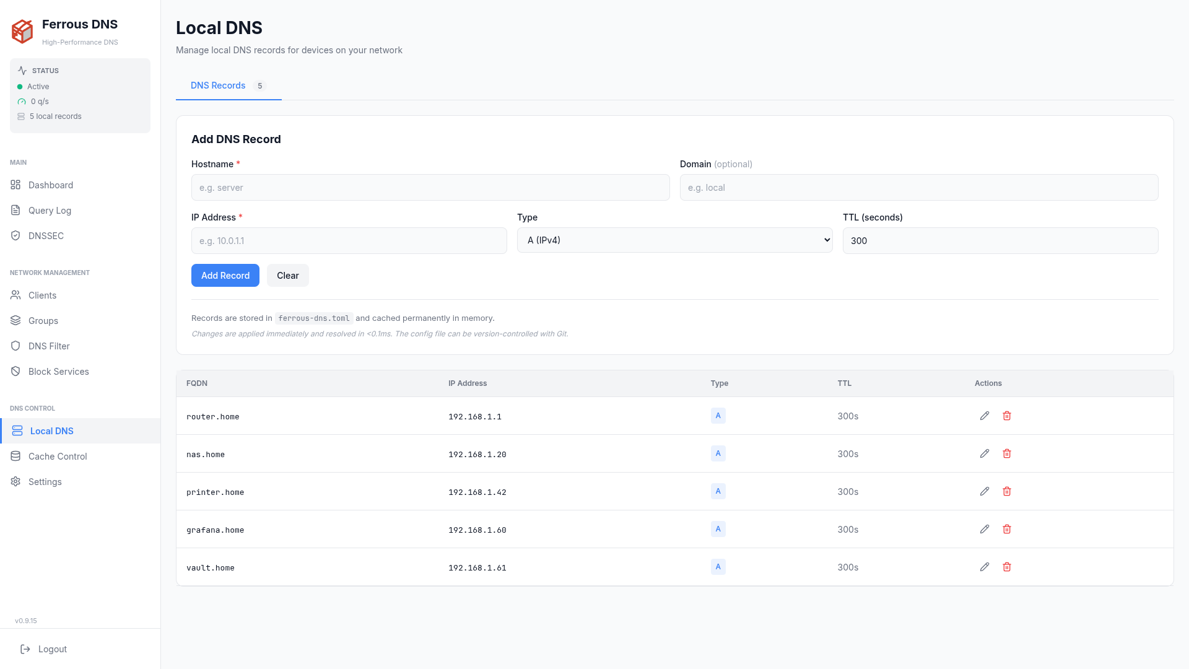Delete the grafana.home record
The height and width of the screenshot is (669, 1189).
1007,529
